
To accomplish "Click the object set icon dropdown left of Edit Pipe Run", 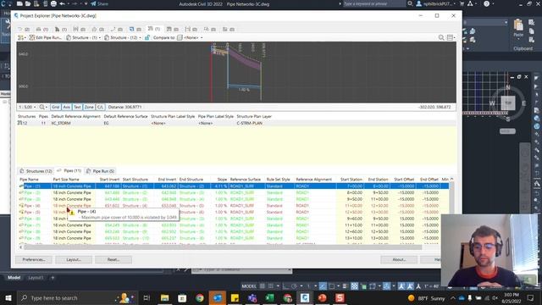I will [22, 37].
